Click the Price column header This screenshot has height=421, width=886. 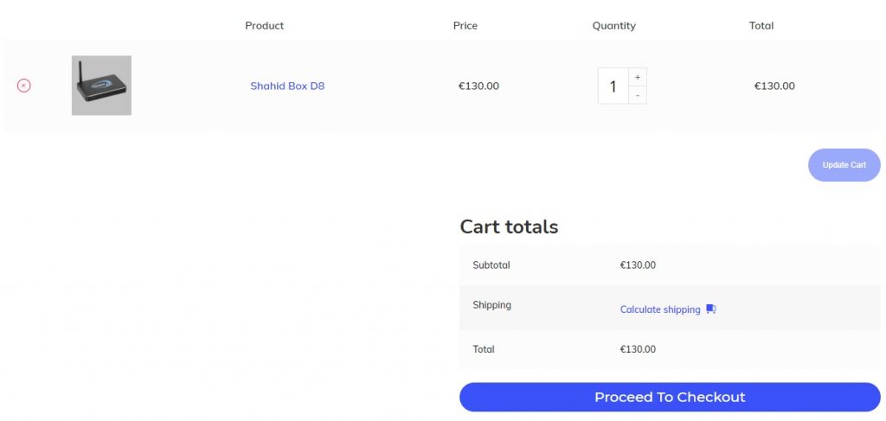465,25
